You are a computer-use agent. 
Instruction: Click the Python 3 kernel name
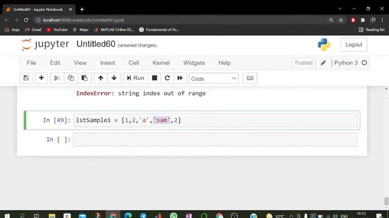[346, 63]
